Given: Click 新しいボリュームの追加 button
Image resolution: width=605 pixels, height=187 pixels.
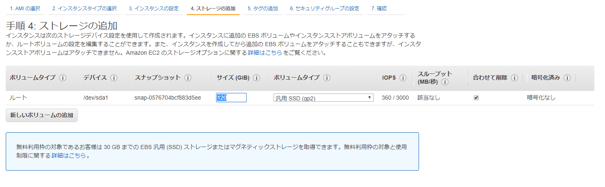Looking at the screenshot, I should click(x=42, y=115).
